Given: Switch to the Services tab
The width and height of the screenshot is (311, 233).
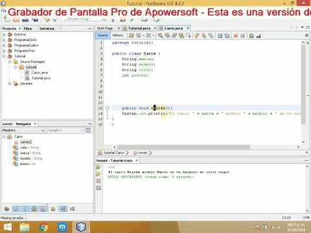Looking at the screenshot, I should coord(47,28).
